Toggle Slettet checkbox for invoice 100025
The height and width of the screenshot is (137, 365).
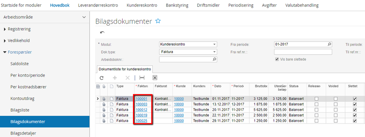[355, 121]
